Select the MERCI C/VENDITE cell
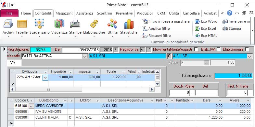The image size is (255, 127). pos(51,106)
